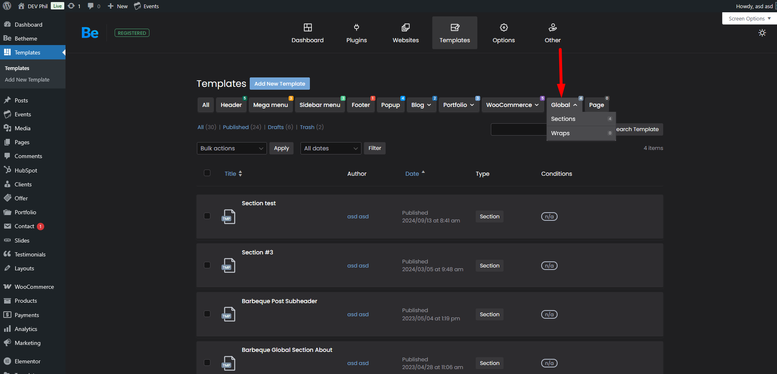Switch to the Header filter tab

pyautogui.click(x=231, y=105)
